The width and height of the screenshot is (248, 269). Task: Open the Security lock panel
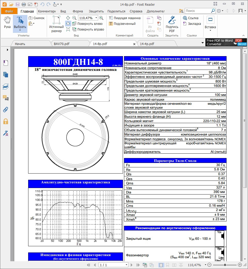point(5,122)
